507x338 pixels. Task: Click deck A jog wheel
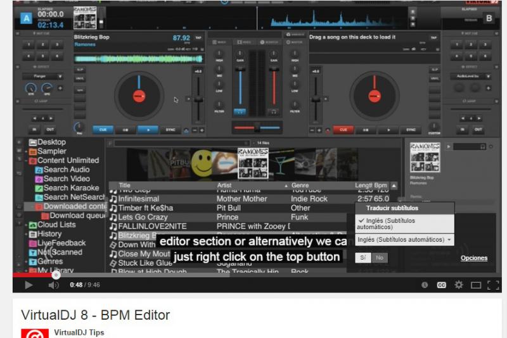click(x=139, y=96)
